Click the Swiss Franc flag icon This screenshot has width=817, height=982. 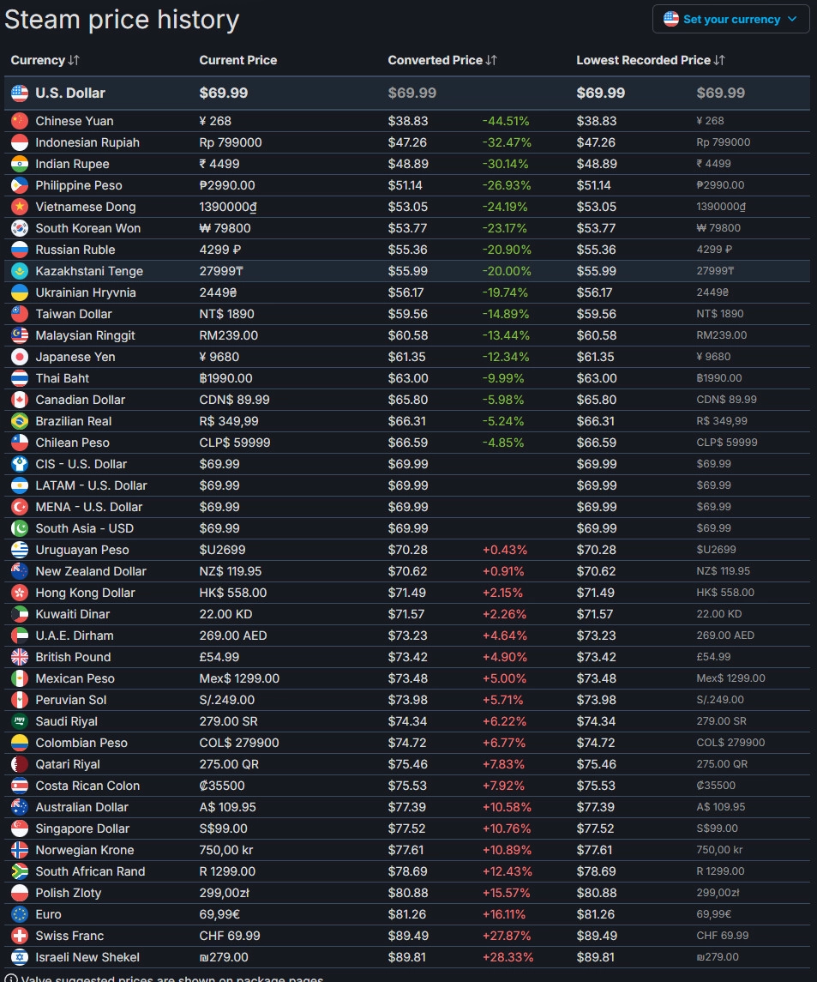[20, 936]
